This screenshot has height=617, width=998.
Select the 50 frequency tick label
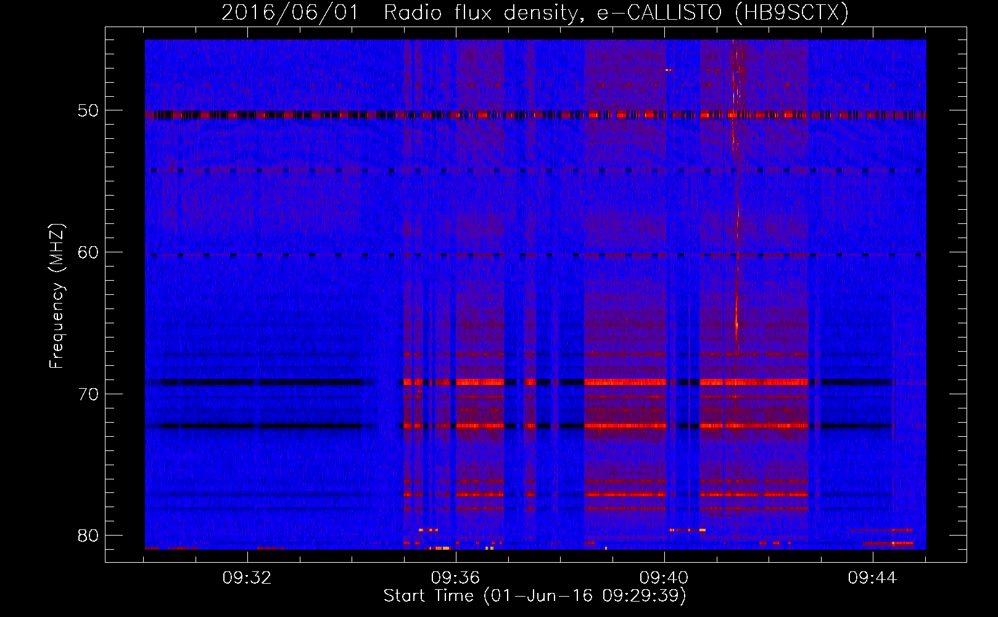pyautogui.click(x=89, y=111)
